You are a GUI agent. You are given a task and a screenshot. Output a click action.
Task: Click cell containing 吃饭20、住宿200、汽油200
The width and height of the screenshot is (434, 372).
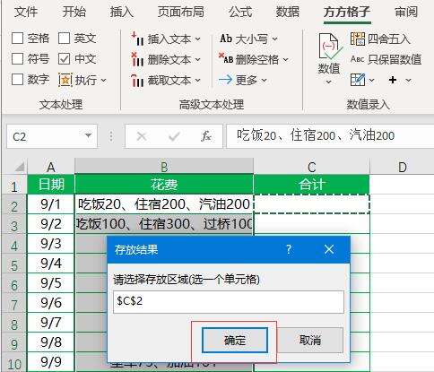[164, 204]
